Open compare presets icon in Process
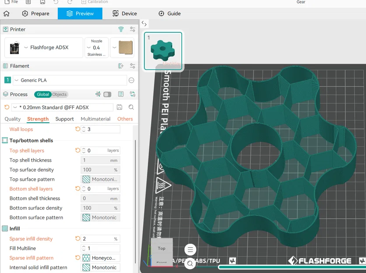This screenshot has height=273, width=366. coord(133,94)
